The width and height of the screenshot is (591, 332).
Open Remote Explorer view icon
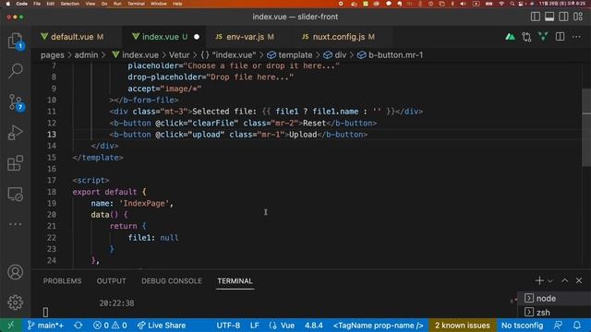point(15,194)
